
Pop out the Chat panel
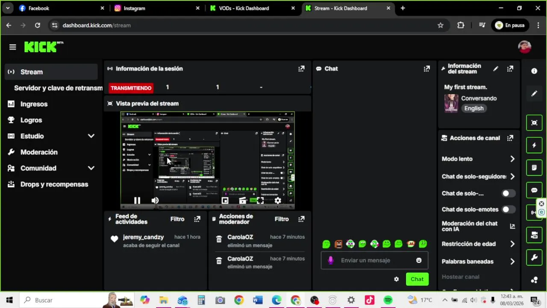point(426,68)
